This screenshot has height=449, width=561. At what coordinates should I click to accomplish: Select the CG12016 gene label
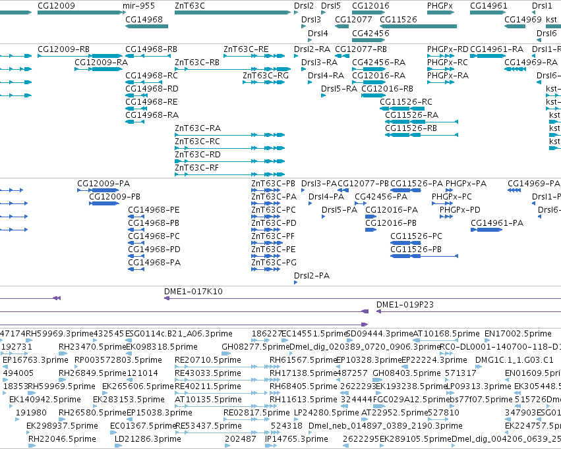click(x=370, y=6)
